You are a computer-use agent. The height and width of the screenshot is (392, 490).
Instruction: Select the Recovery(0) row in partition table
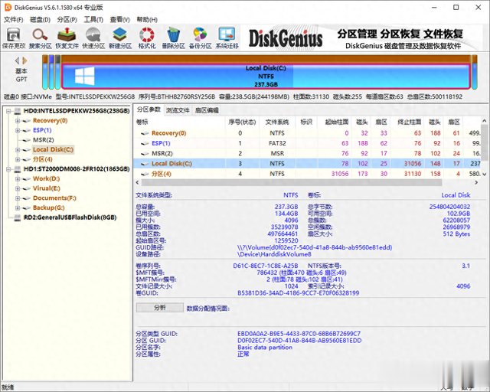308,133
